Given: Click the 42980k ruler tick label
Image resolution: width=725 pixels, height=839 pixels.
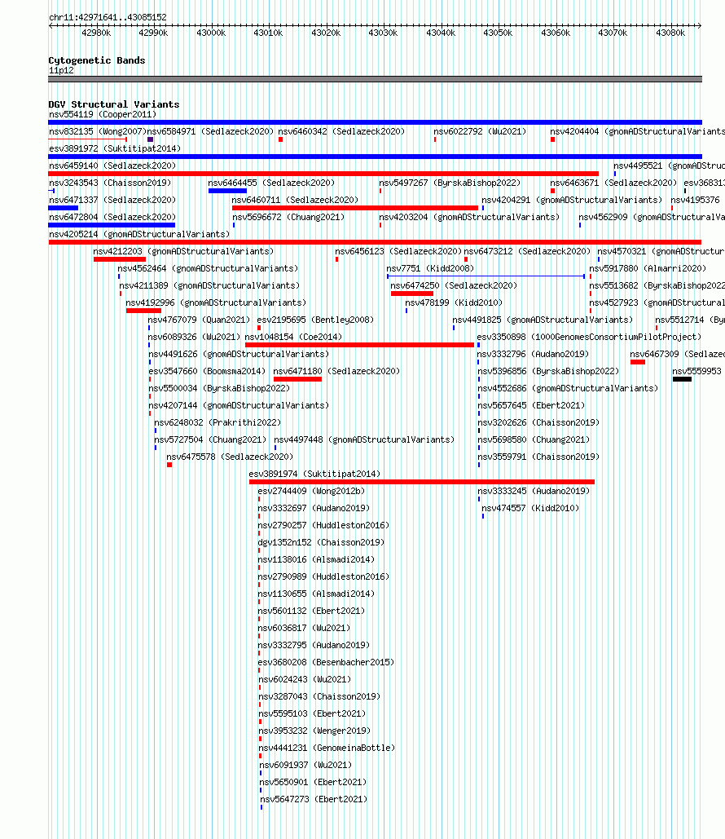Looking at the screenshot, I should 96,33.
